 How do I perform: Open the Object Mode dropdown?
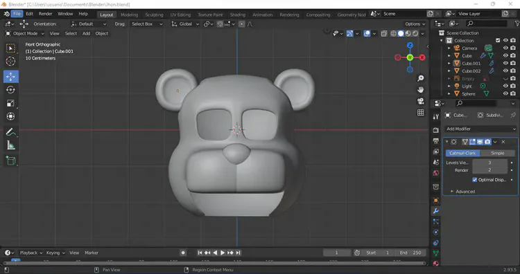[x=24, y=33]
